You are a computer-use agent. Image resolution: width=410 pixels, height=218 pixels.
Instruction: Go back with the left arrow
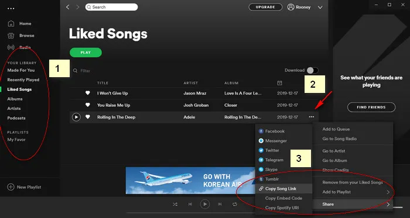tap(68, 7)
